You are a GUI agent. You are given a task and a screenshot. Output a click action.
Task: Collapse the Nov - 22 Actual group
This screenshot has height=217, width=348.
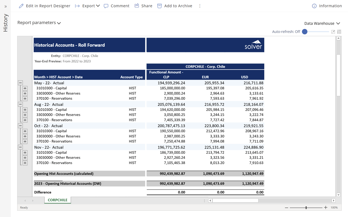click(20, 147)
